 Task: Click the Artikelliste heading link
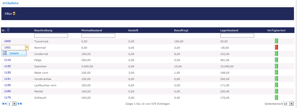(x=10, y=3)
